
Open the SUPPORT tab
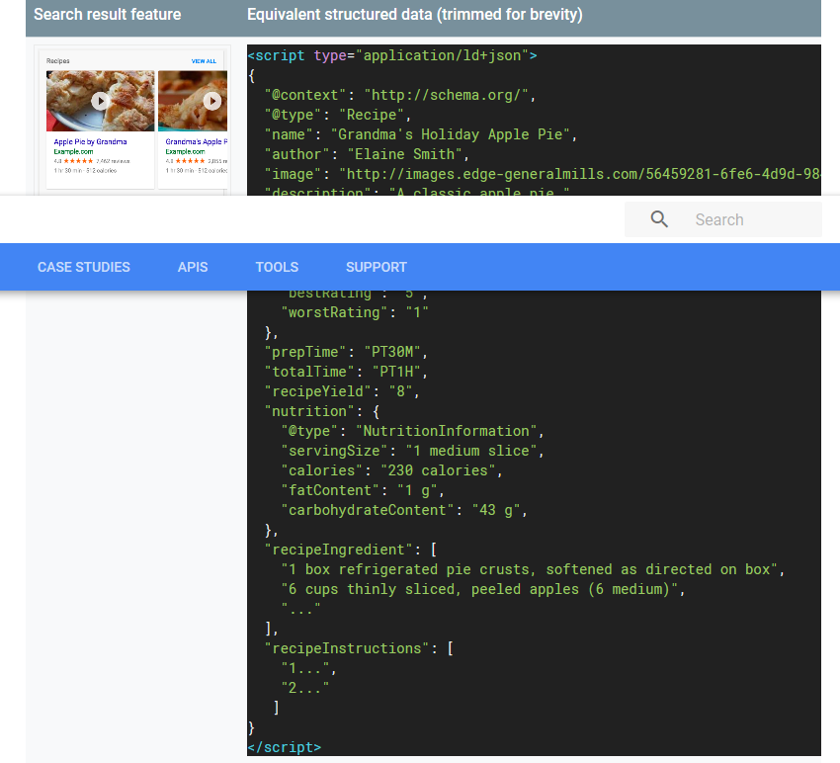point(377,267)
